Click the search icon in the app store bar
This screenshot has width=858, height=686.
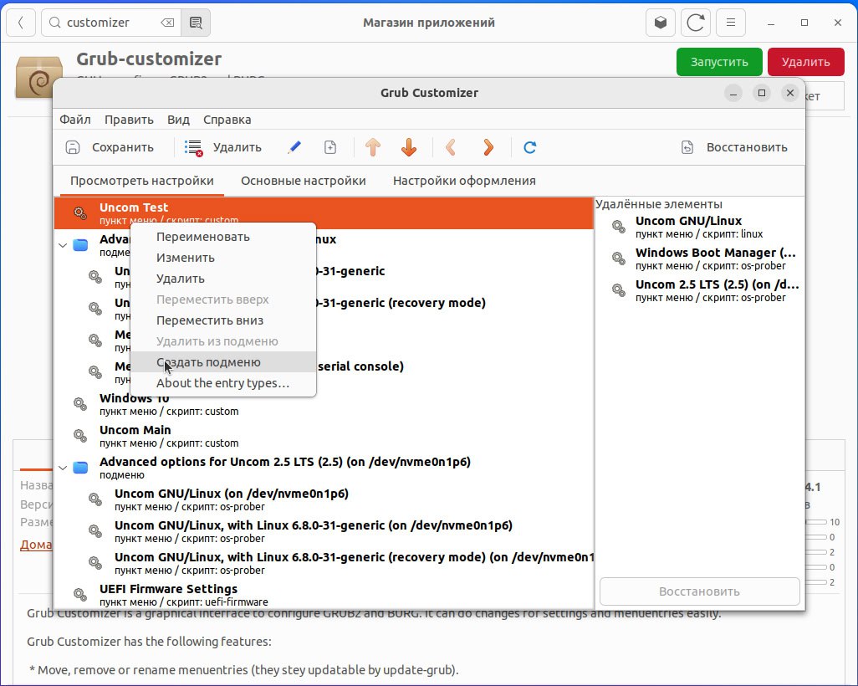[54, 23]
